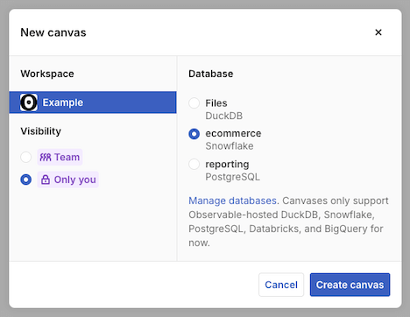Cancel the new canvas dialog
This screenshot has width=410, height=317.
pyautogui.click(x=281, y=285)
